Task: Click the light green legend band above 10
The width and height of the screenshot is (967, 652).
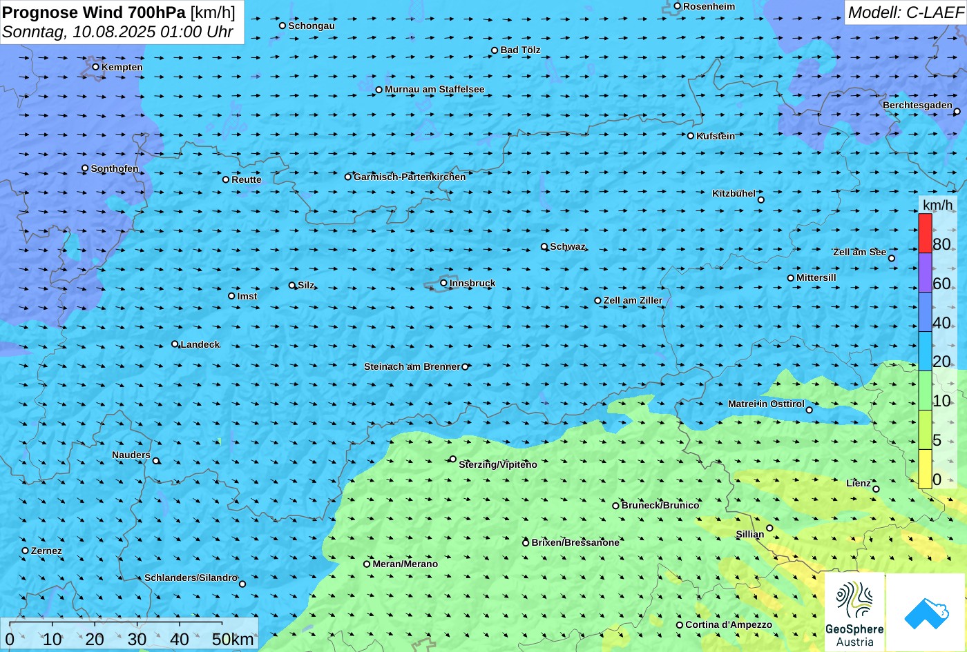Action: click(x=925, y=391)
